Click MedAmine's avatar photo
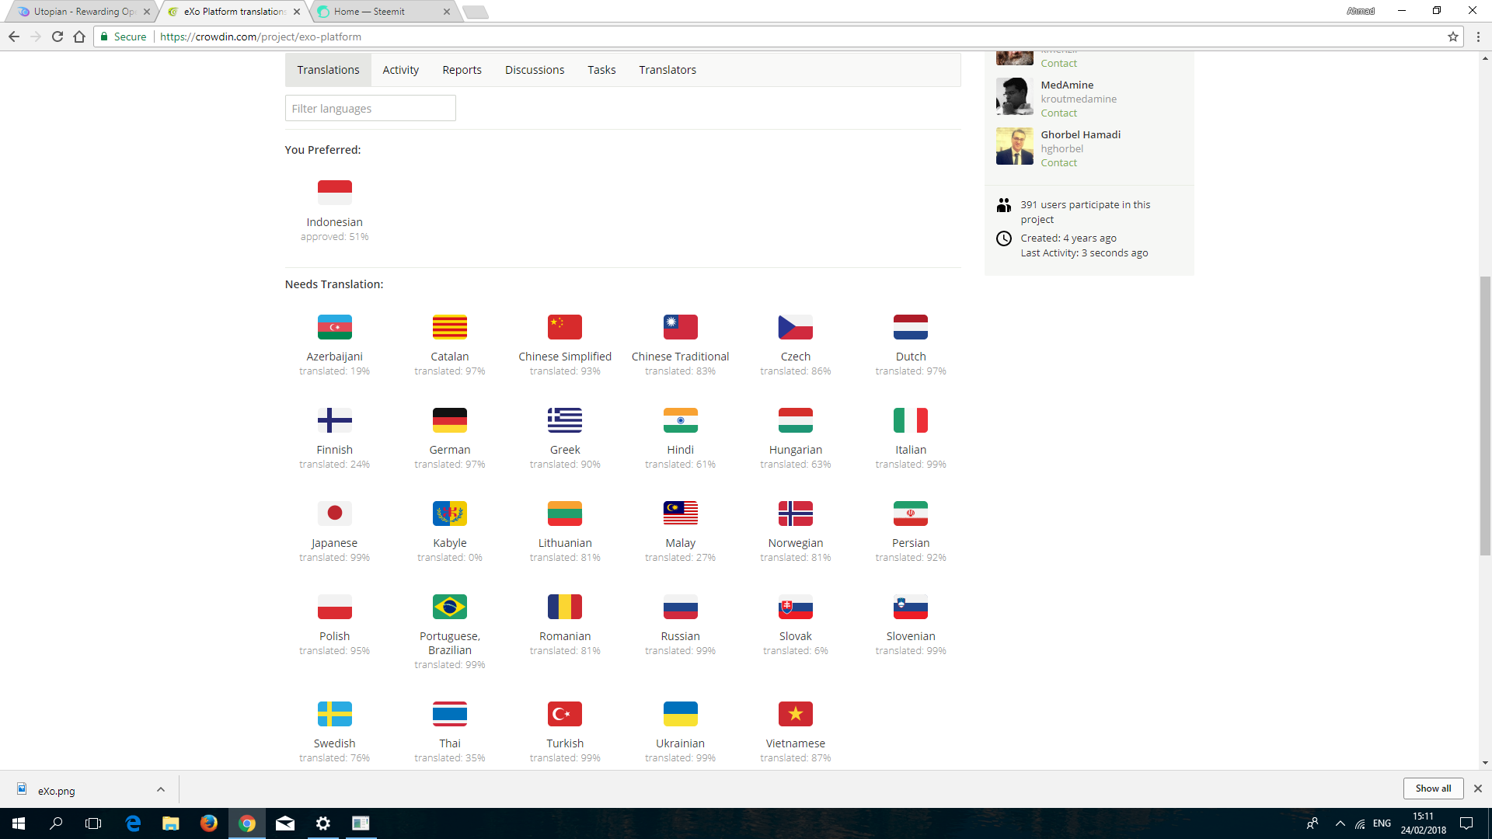This screenshot has height=839, width=1492. (1014, 96)
